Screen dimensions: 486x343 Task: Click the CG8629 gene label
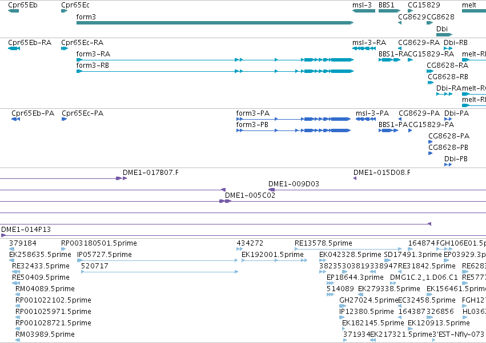412,17
